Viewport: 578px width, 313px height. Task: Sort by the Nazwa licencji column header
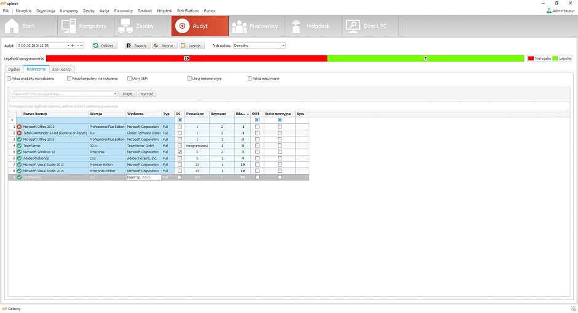[x=55, y=114]
